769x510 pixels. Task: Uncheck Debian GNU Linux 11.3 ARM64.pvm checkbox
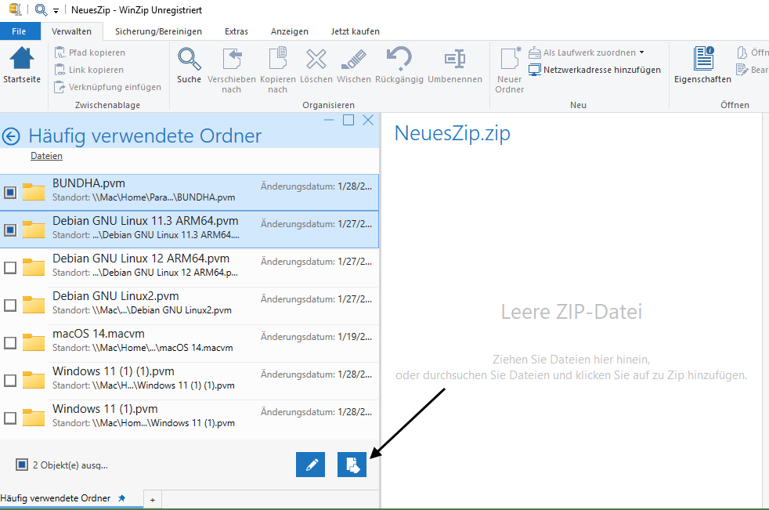tap(10, 230)
